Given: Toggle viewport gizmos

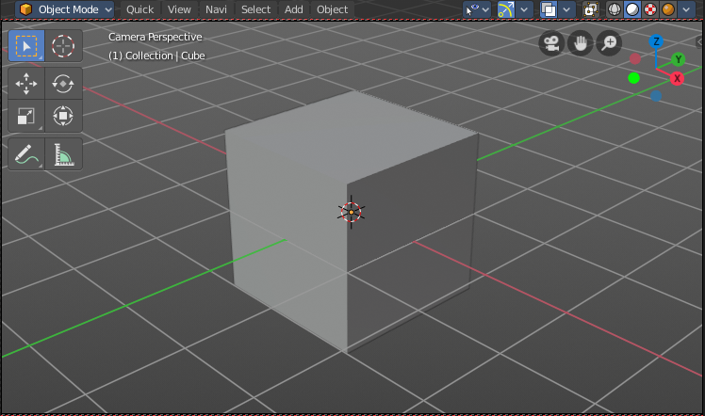Looking at the screenshot, I should pos(506,9).
